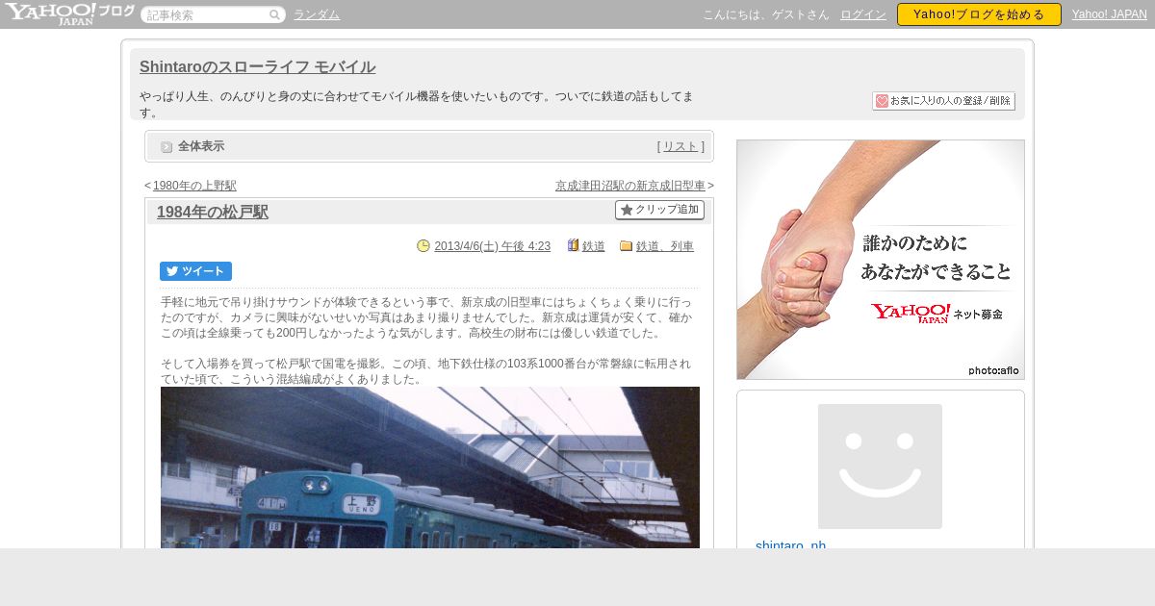The width and height of the screenshot is (1155, 606).
Task: Open the 2013/4/6(土) 午後 4:23 date link
Action: [x=492, y=246]
